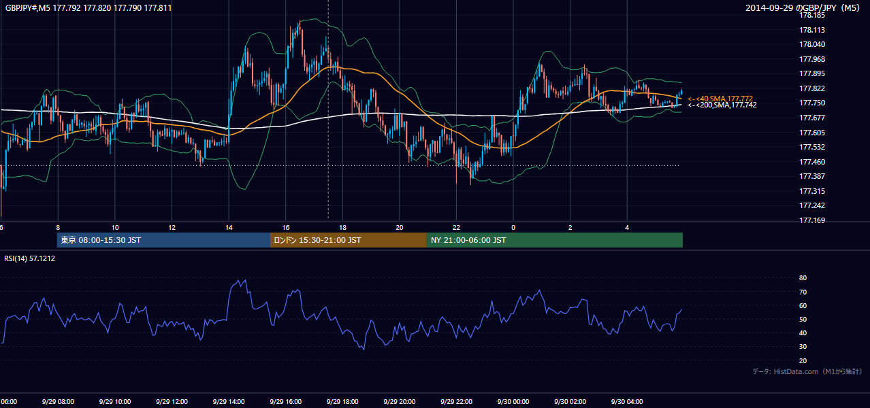
Task: Click hour label 4 under price chart
Action: (627, 227)
